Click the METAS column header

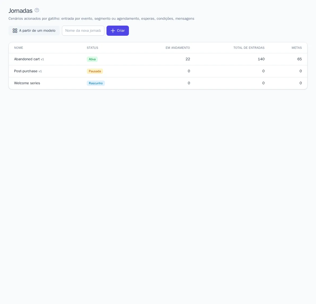297,48
